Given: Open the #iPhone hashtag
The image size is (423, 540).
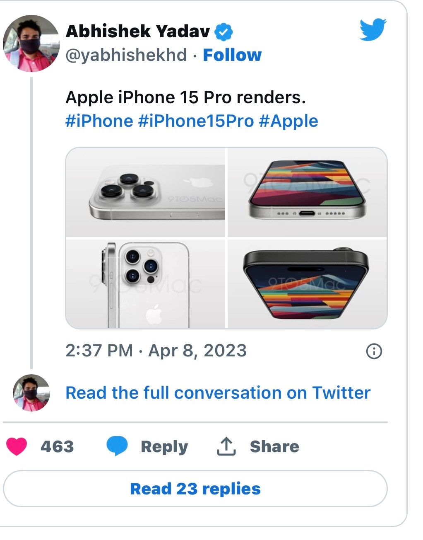Looking at the screenshot, I should tap(99, 121).
